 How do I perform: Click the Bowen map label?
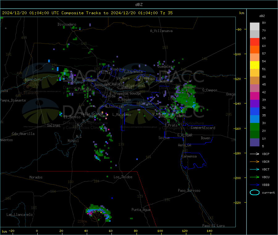tap(205, 138)
